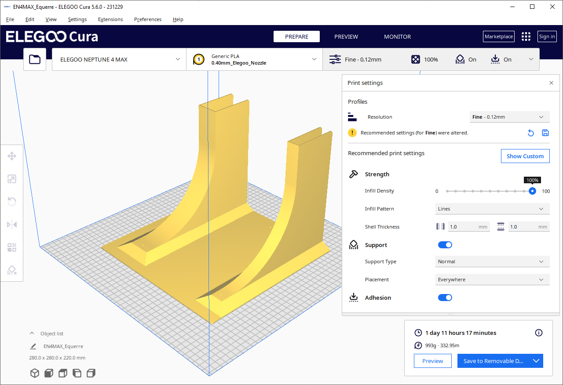The image size is (563, 385).
Task: Open the application switcher grid icon
Action: 526,36
